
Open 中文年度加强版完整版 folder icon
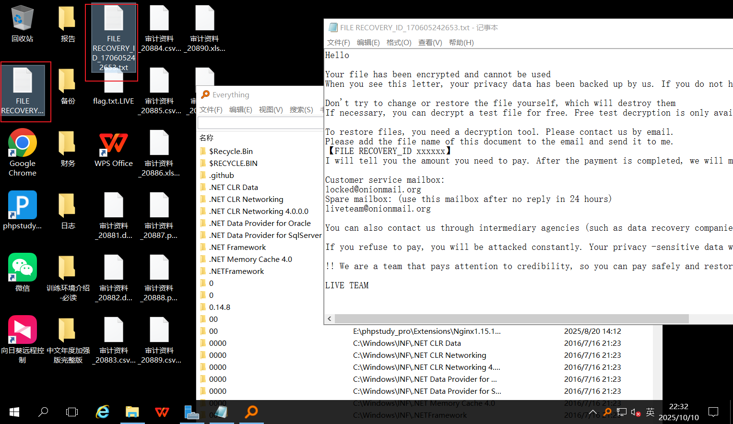68,341
